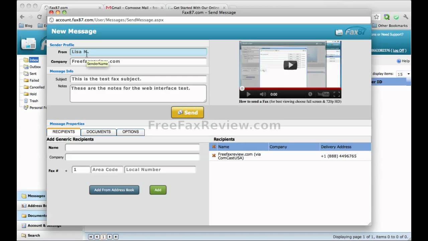Click Add From Address Book button
This screenshot has height=241, width=428.
tap(114, 190)
